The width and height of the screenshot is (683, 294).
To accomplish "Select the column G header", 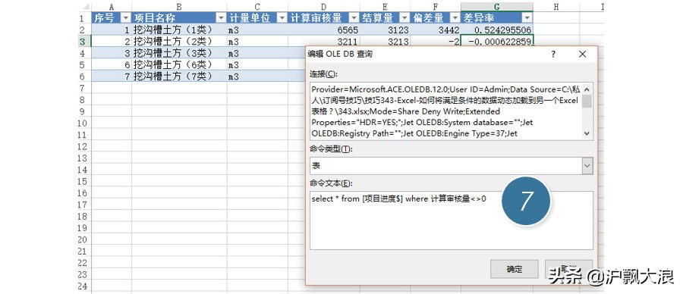I will [496, 6].
